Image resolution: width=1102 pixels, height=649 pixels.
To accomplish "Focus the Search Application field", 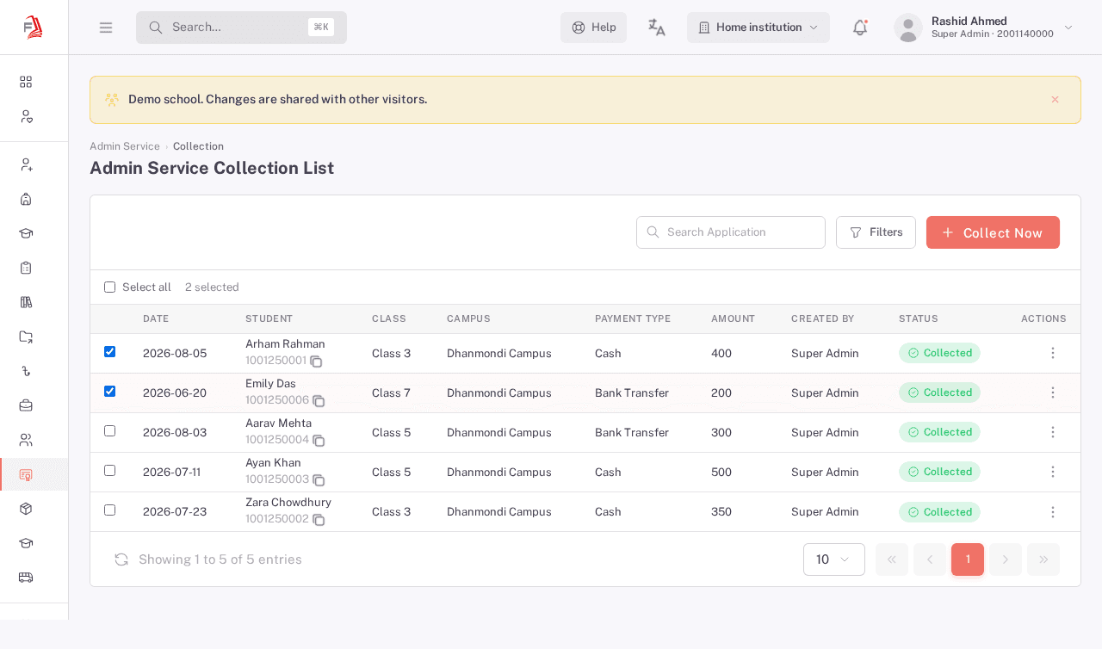I will pos(731,232).
